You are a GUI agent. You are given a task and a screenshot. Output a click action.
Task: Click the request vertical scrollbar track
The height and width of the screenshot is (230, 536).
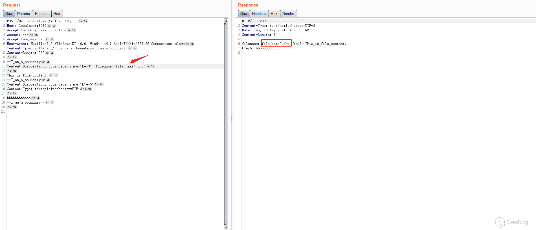[226, 124]
